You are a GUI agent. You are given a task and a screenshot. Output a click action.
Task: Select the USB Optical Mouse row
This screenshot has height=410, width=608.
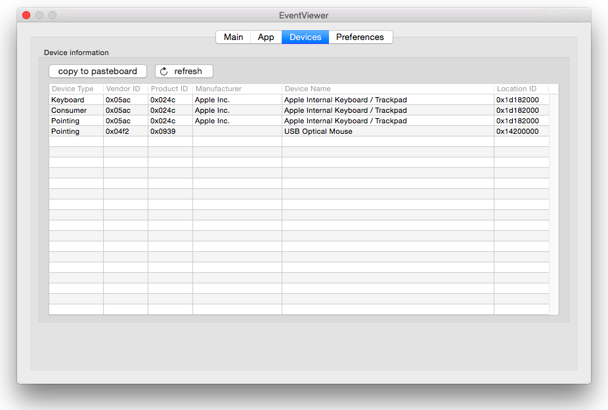click(299, 131)
